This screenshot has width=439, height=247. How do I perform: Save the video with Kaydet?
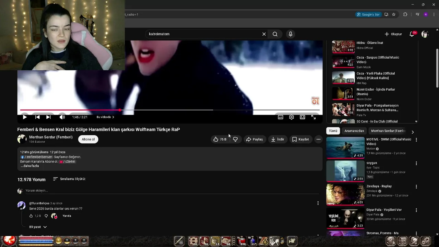pos(300,139)
